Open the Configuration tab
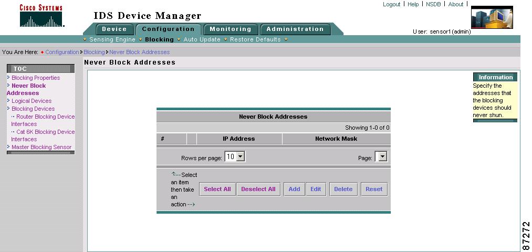This screenshot has width=532, height=252. pos(168,29)
